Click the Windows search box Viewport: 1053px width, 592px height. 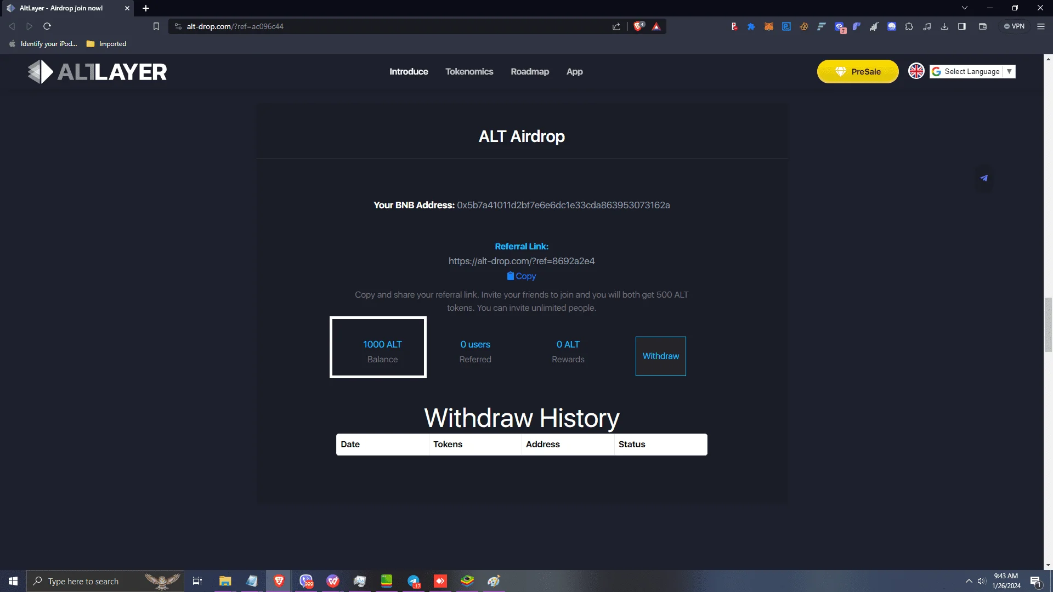(104, 581)
